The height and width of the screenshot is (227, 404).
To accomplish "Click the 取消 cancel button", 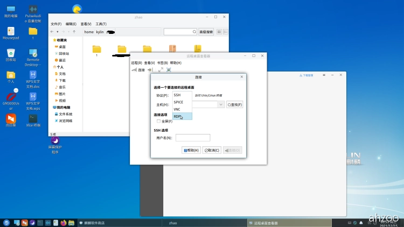I will pos(212,150).
